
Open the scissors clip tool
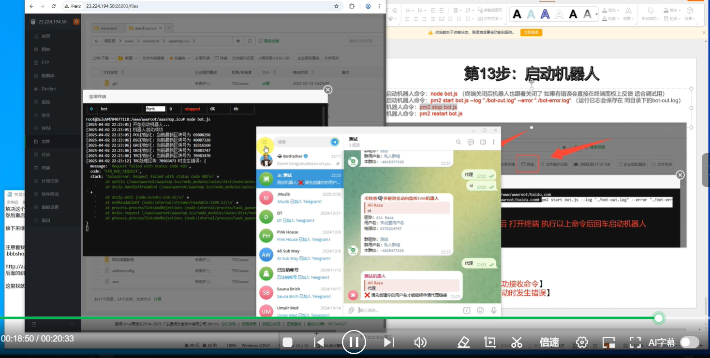(x=517, y=343)
